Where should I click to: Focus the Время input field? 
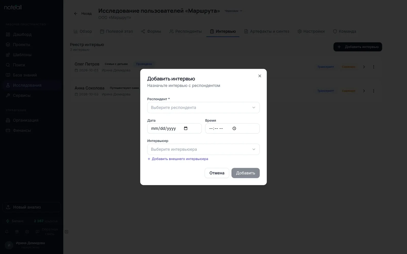tap(232, 129)
